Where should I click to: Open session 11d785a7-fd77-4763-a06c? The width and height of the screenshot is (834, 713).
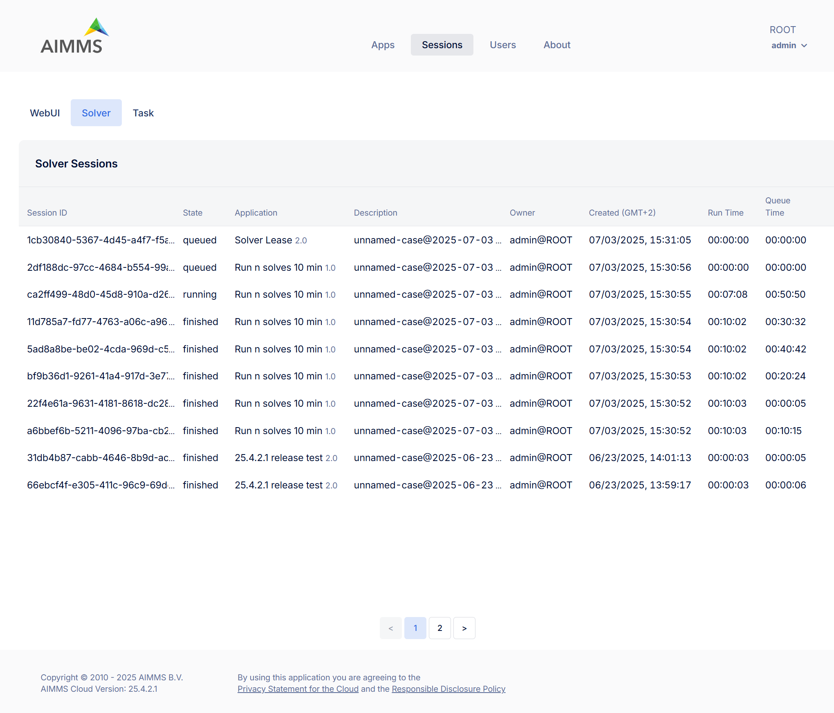[101, 322]
